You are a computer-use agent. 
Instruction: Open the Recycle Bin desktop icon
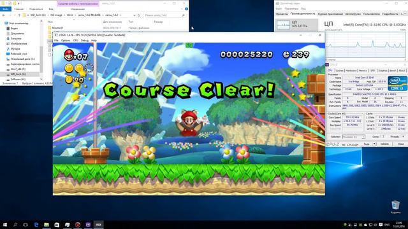point(395,207)
